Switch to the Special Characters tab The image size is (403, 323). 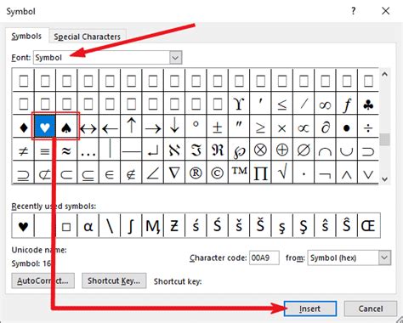87,37
